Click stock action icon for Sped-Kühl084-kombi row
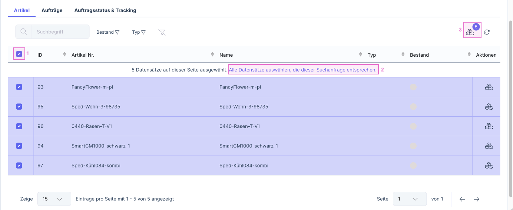513x210 pixels. pos(489,166)
